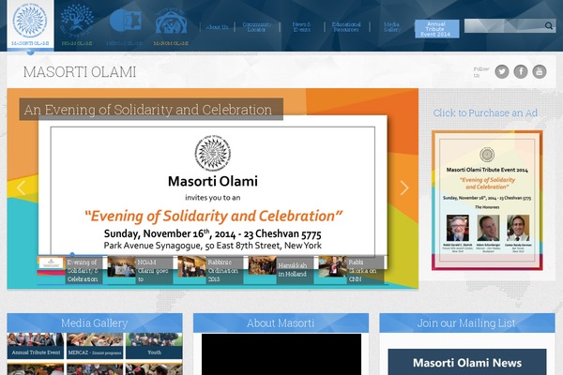Open the Media Gallery menu item
Image resolution: width=563 pixels, height=375 pixels.
pyautogui.click(x=391, y=27)
